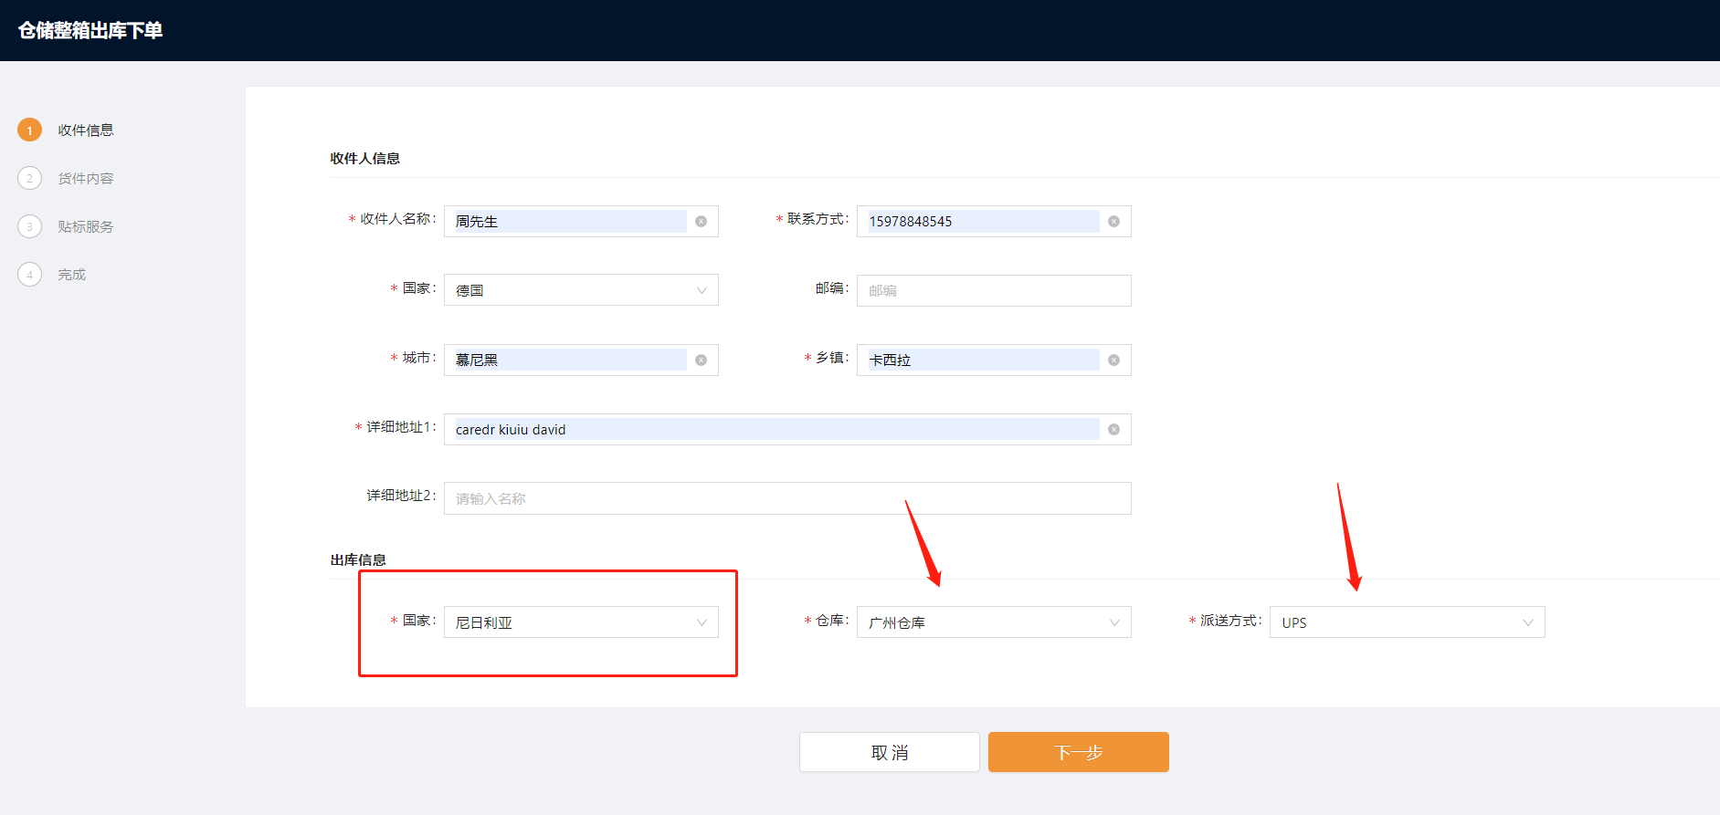Click step 3 circle icon for 贴标服务
The height and width of the screenshot is (815, 1720).
pos(29,227)
